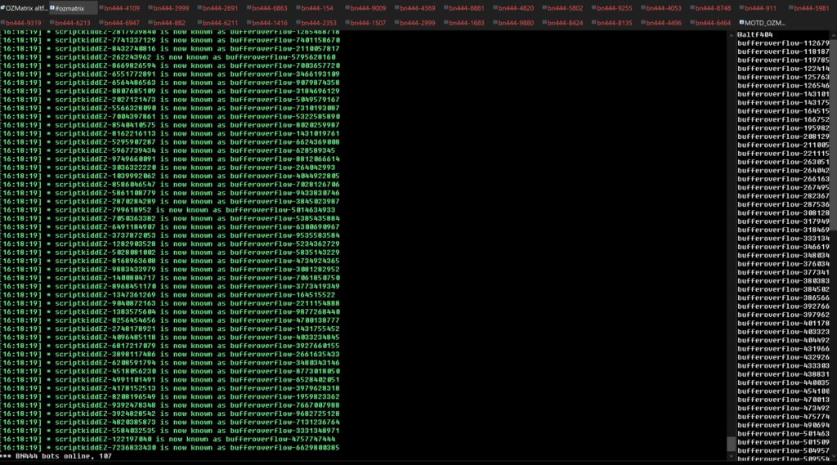Select the bn444-8881 tab

pos(464,8)
